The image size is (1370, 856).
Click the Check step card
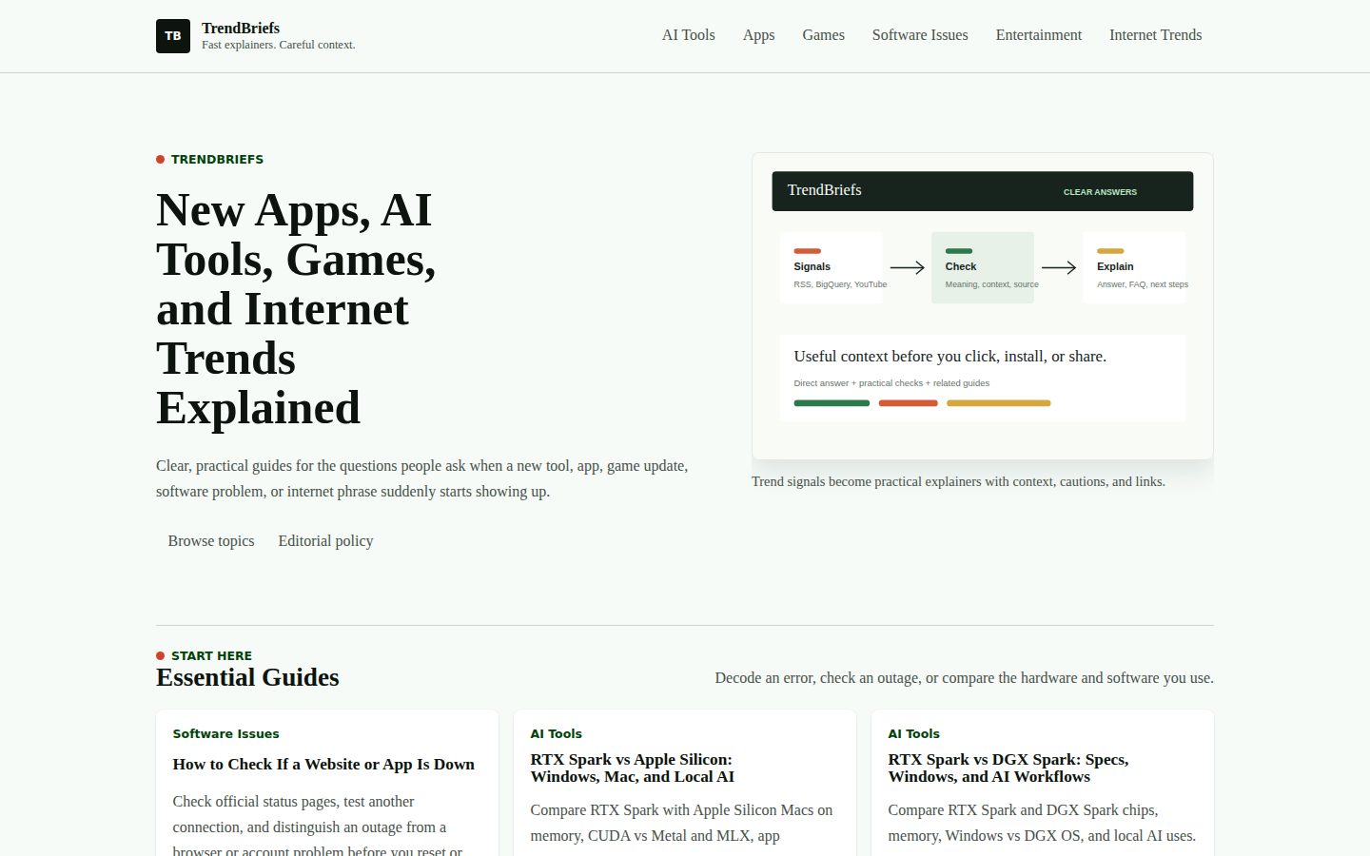[983, 267]
